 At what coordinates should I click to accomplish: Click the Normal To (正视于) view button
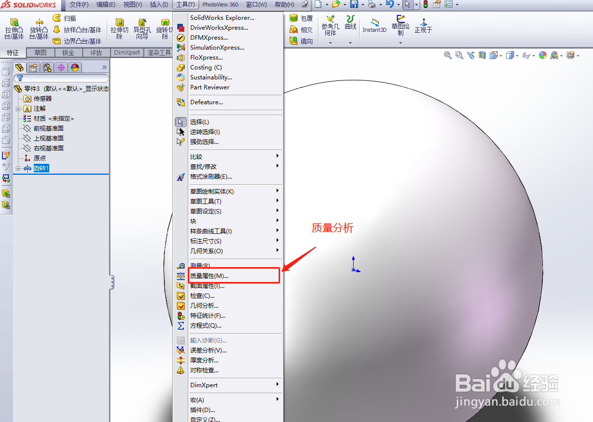[x=423, y=26]
